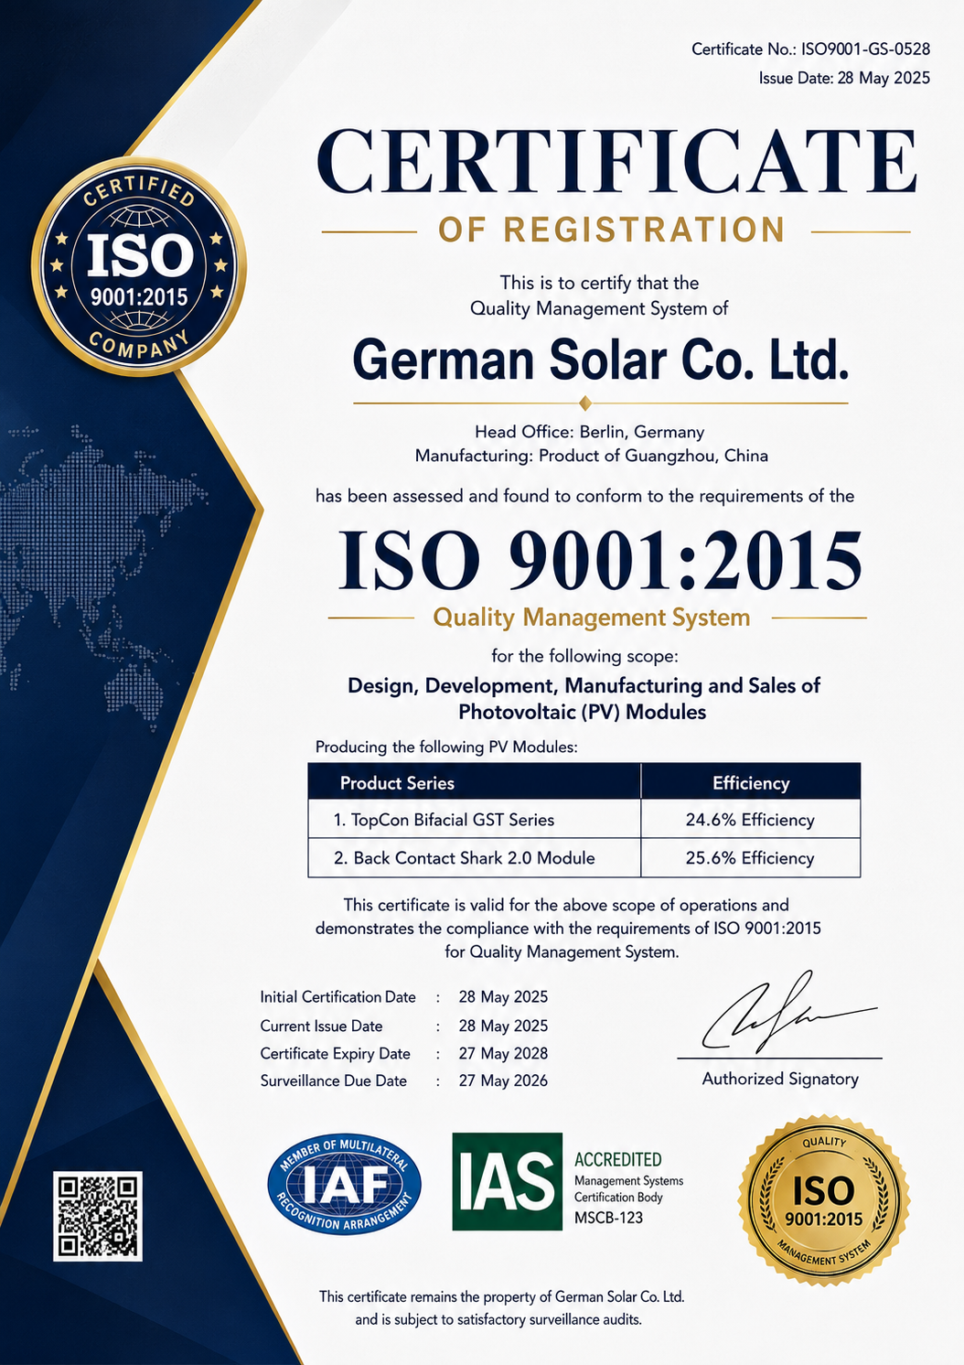Click the 'OF REGISTRATION' subtitle

click(x=612, y=230)
